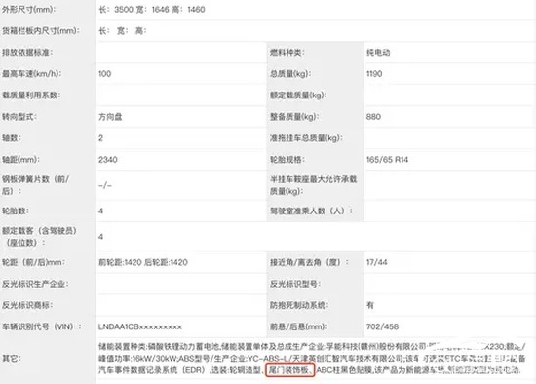
Task: Click the 半挂车鞍座最大允许承载质量 label
Action: click(314, 185)
